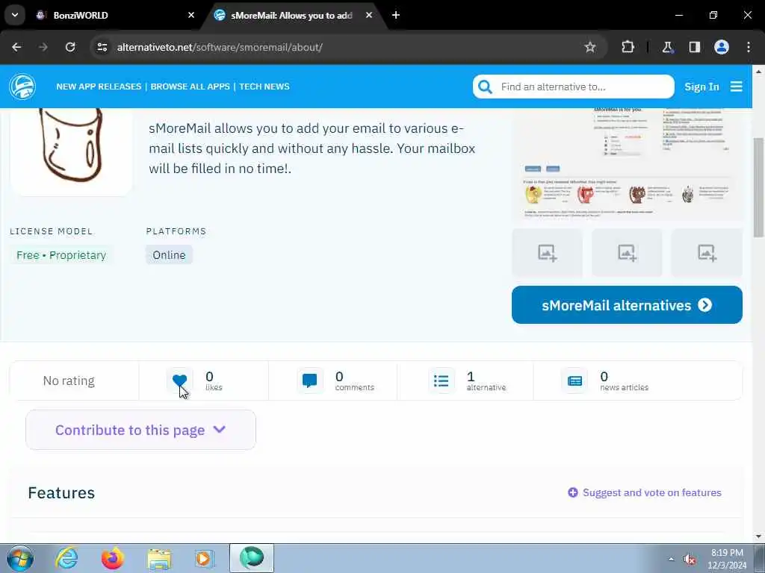Image resolution: width=765 pixels, height=573 pixels.
Task: Open File Explorer from taskbar
Action: click(x=159, y=558)
